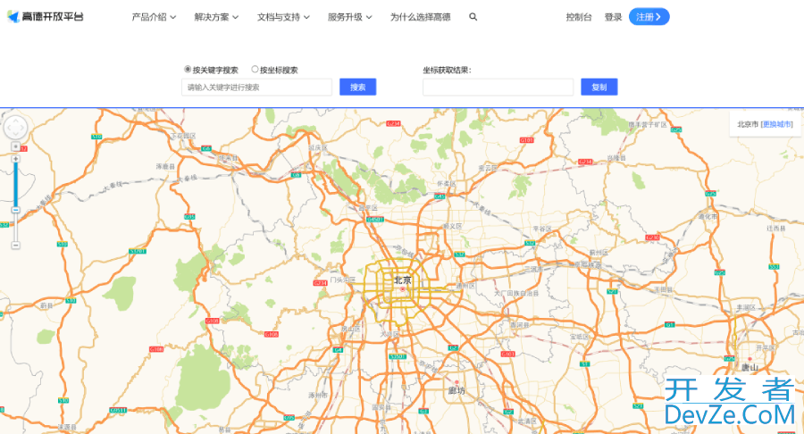Click the 开平区 map label
This screenshot has height=434, width=804.
766,347
